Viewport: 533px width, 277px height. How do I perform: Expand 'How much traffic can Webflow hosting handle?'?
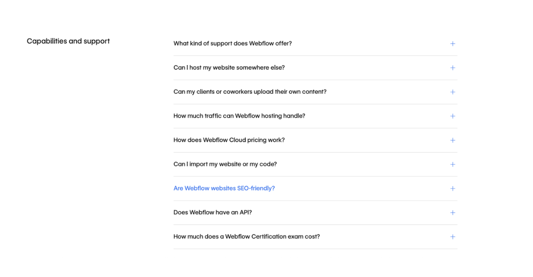pyautogui.click(x=239, y=116)
